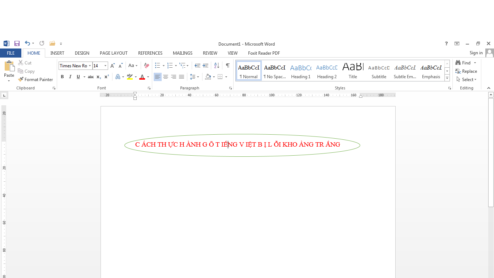The height and width of the screenshot is (278, 494).
Task: Toggle Bold formatting
Action: [62, 77]
